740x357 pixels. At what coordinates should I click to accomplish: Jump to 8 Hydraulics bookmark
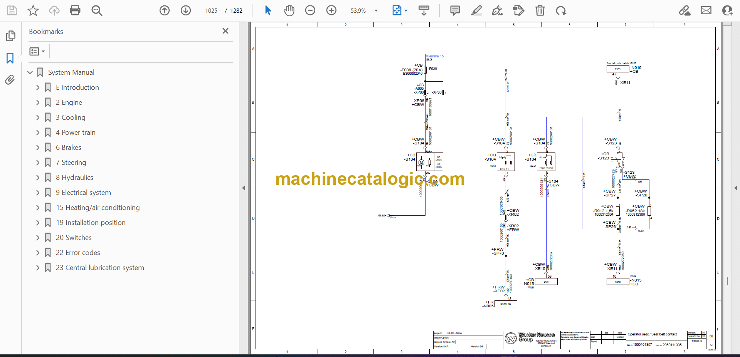[74, 178]
